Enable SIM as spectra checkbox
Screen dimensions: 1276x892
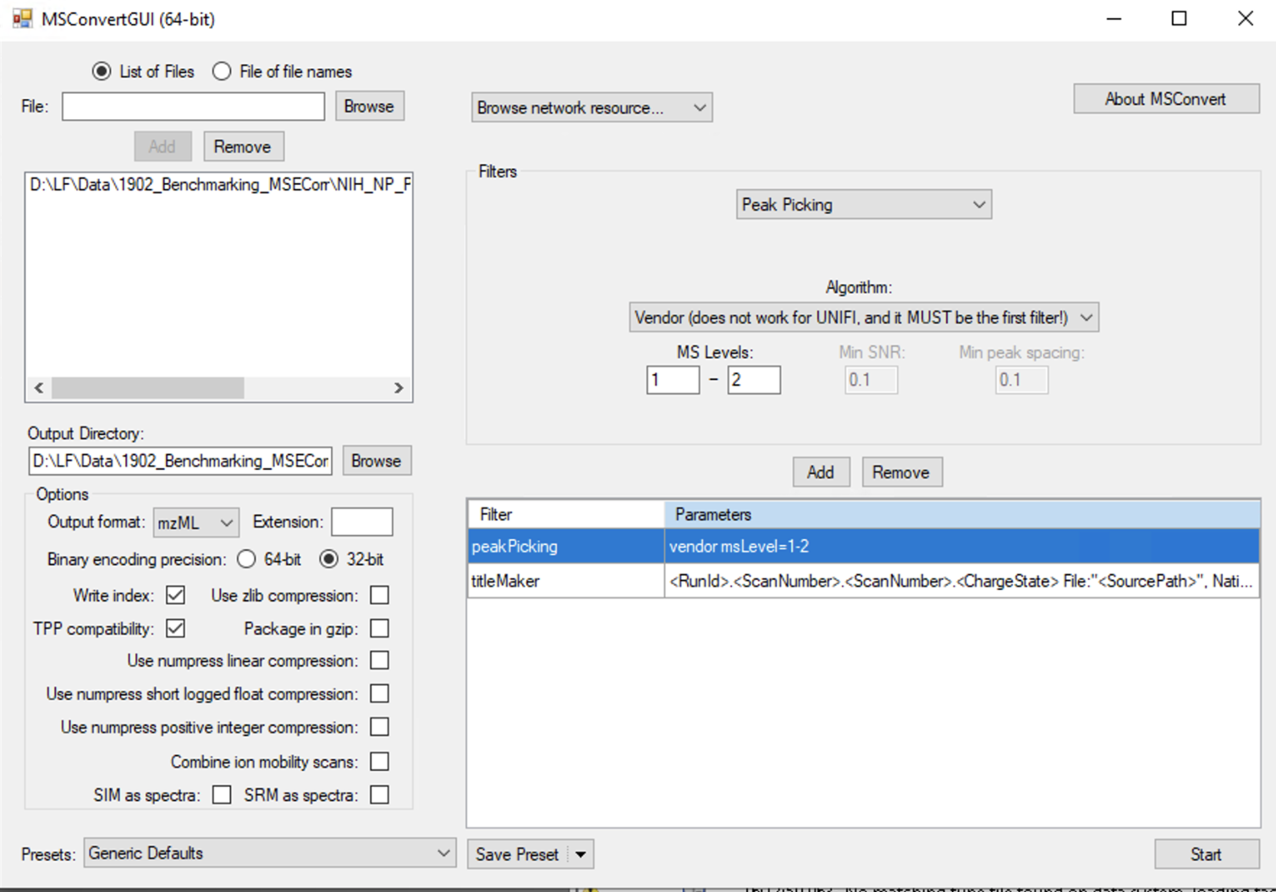[222, 795]
